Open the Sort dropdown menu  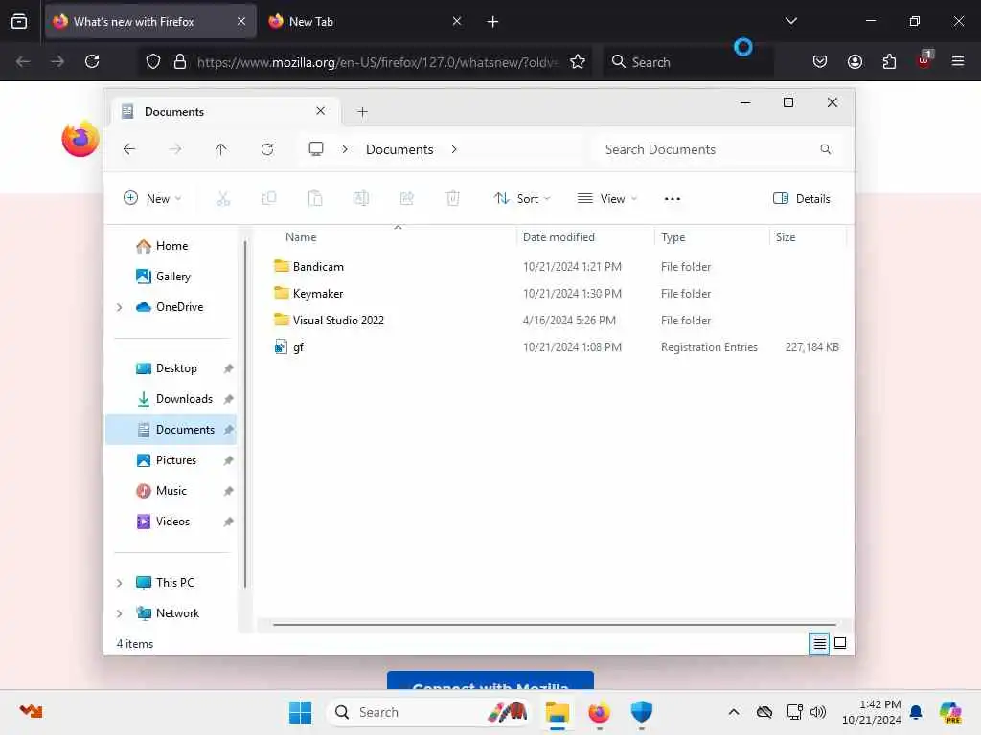point(522,199)
